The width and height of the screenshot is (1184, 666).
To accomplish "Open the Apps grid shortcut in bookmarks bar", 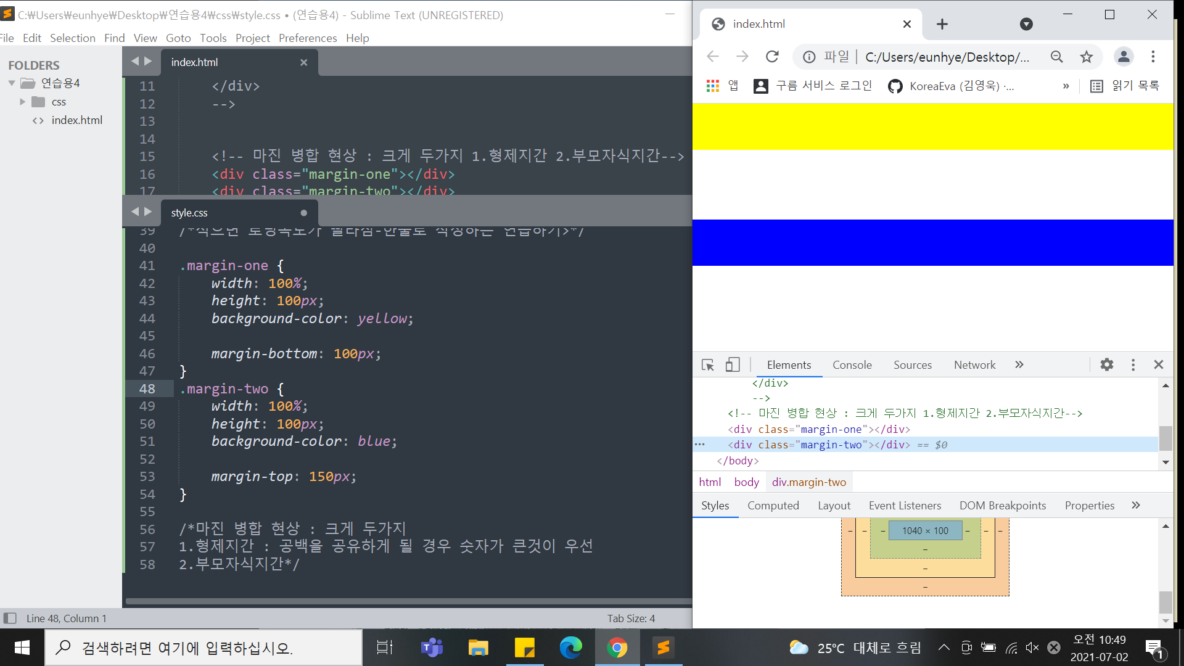I will click(713, 86).
